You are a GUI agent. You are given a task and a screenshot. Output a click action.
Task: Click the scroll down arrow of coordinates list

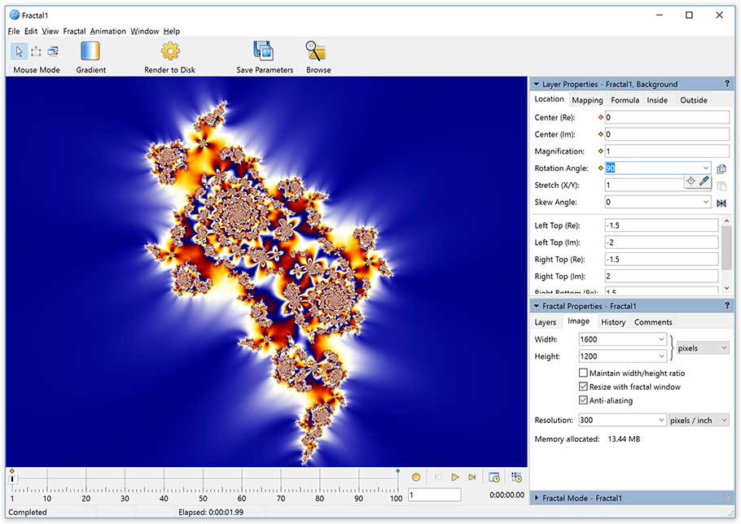pos(727,287)
